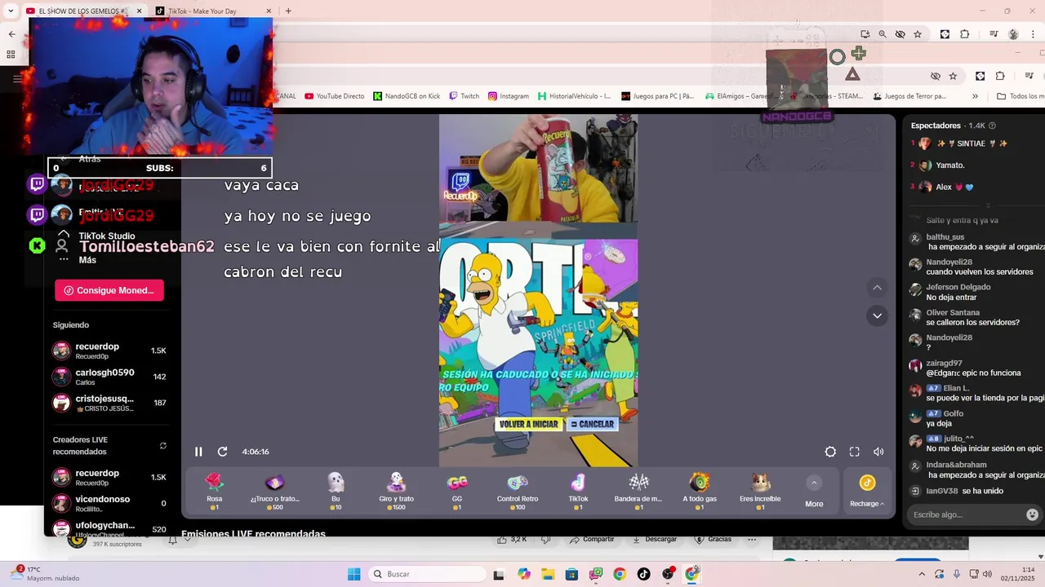View top viewer Yamato profile
1045x587 pixels.
point(950,165)
